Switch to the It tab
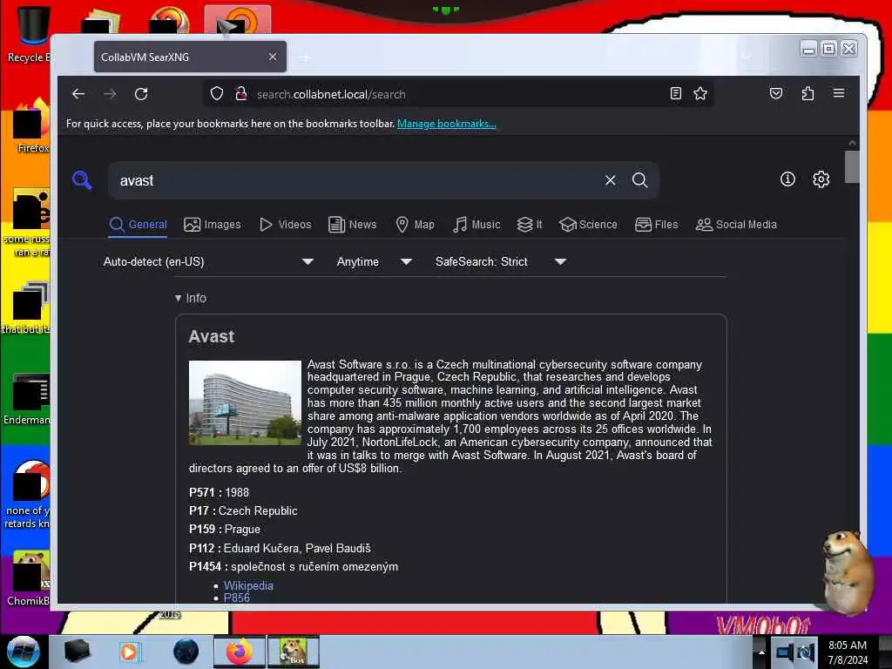Image resolution: width=892 pixels, height=669 pixels. tap(529, 225)
